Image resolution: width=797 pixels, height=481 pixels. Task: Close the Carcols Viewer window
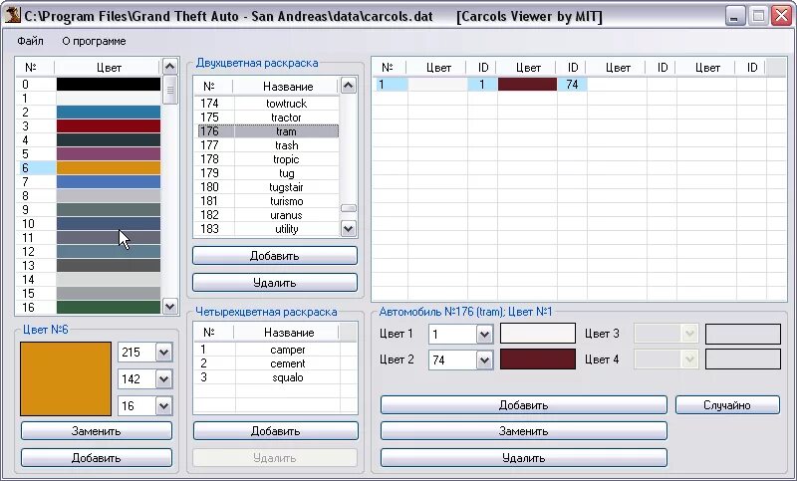pos(781,16)
